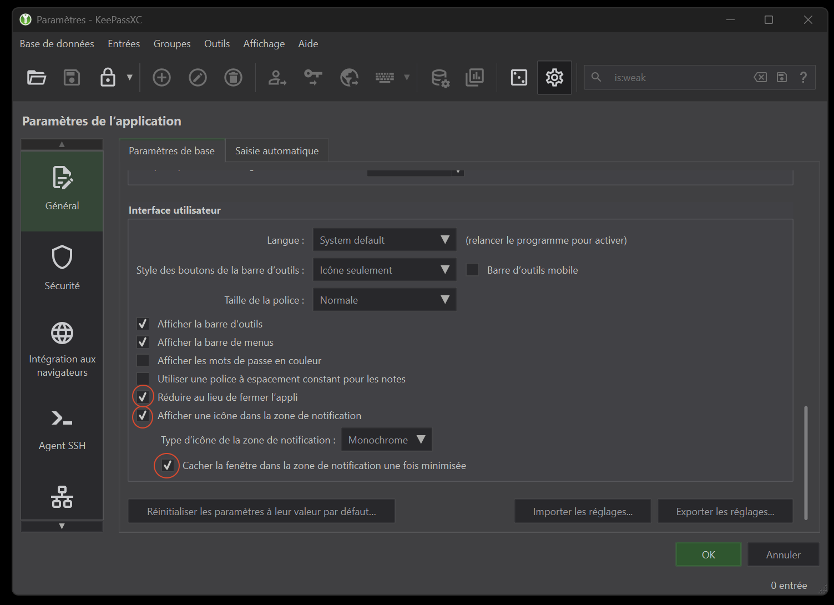Click the Annuler button
Screen dimensions: 834x605
(x=784, y=554)
